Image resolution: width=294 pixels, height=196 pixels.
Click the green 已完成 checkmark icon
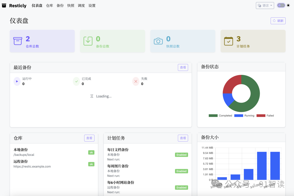(76, 81)
